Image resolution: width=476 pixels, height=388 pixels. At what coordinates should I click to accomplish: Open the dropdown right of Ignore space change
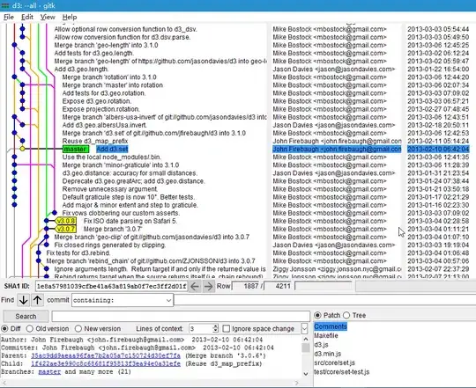click(304, 328)
